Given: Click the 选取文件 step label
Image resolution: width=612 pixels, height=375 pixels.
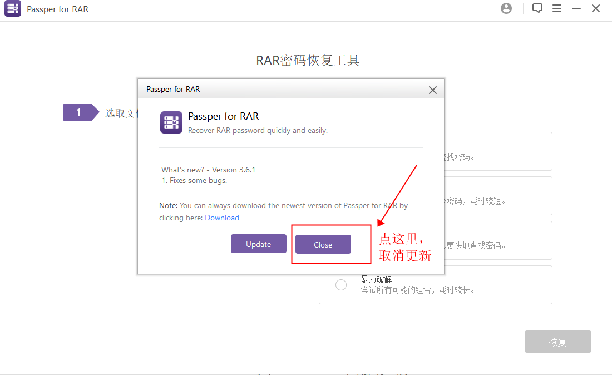Looking at the screenshot, I should (x=120, y=113).
